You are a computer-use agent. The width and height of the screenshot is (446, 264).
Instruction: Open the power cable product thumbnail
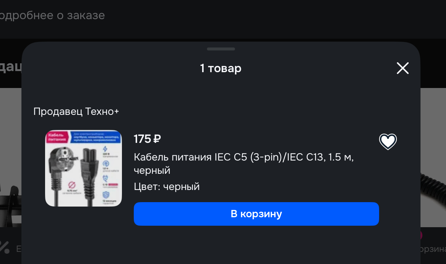[x=83, y=168]
